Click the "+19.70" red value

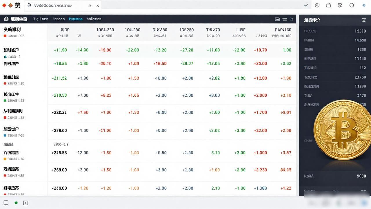point(260,50)
